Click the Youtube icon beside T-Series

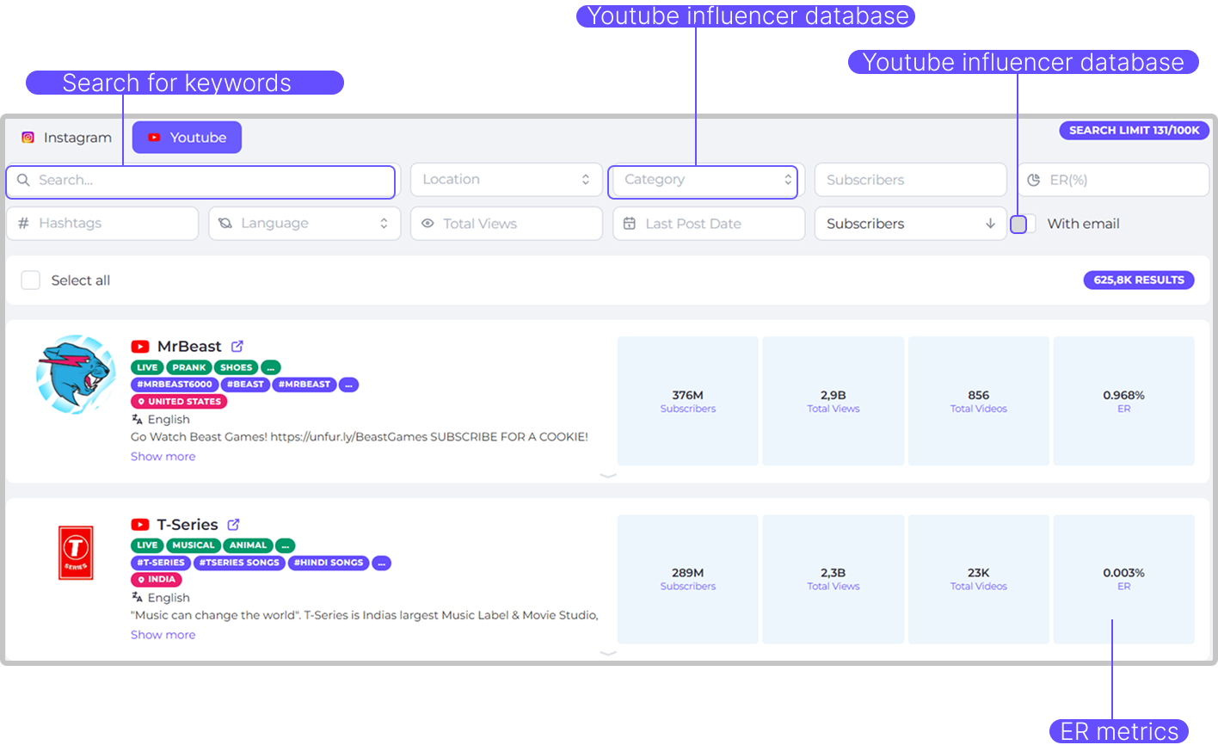tap(140, 525)
